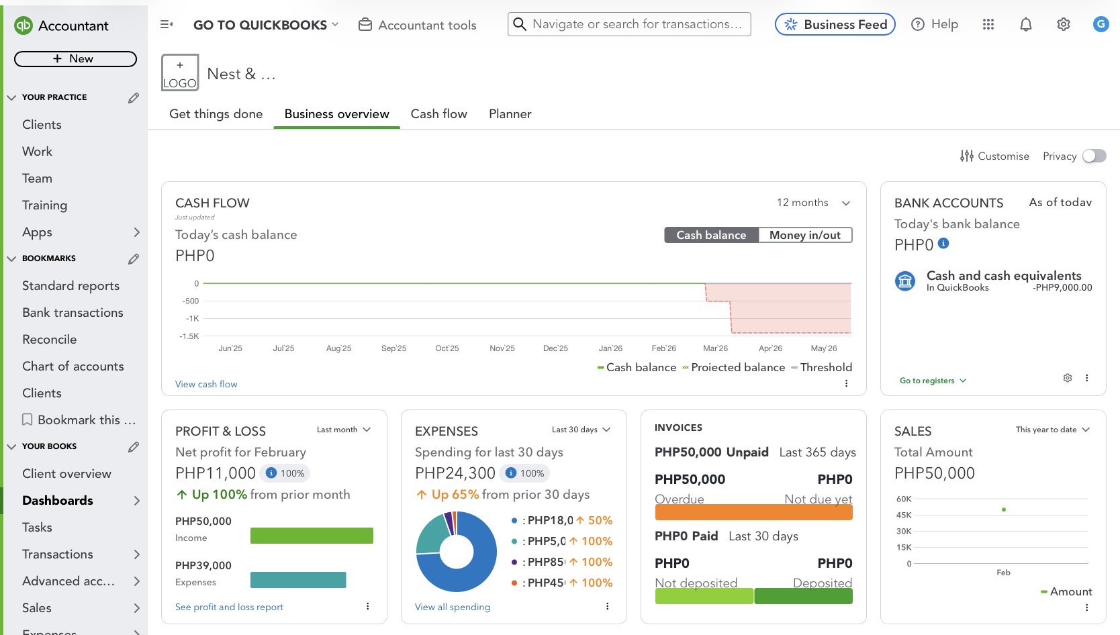The height and width of the screenshot is (635, 1120).
Task: Open Sales card more options menu
Action: click(x=1086, y=607)
